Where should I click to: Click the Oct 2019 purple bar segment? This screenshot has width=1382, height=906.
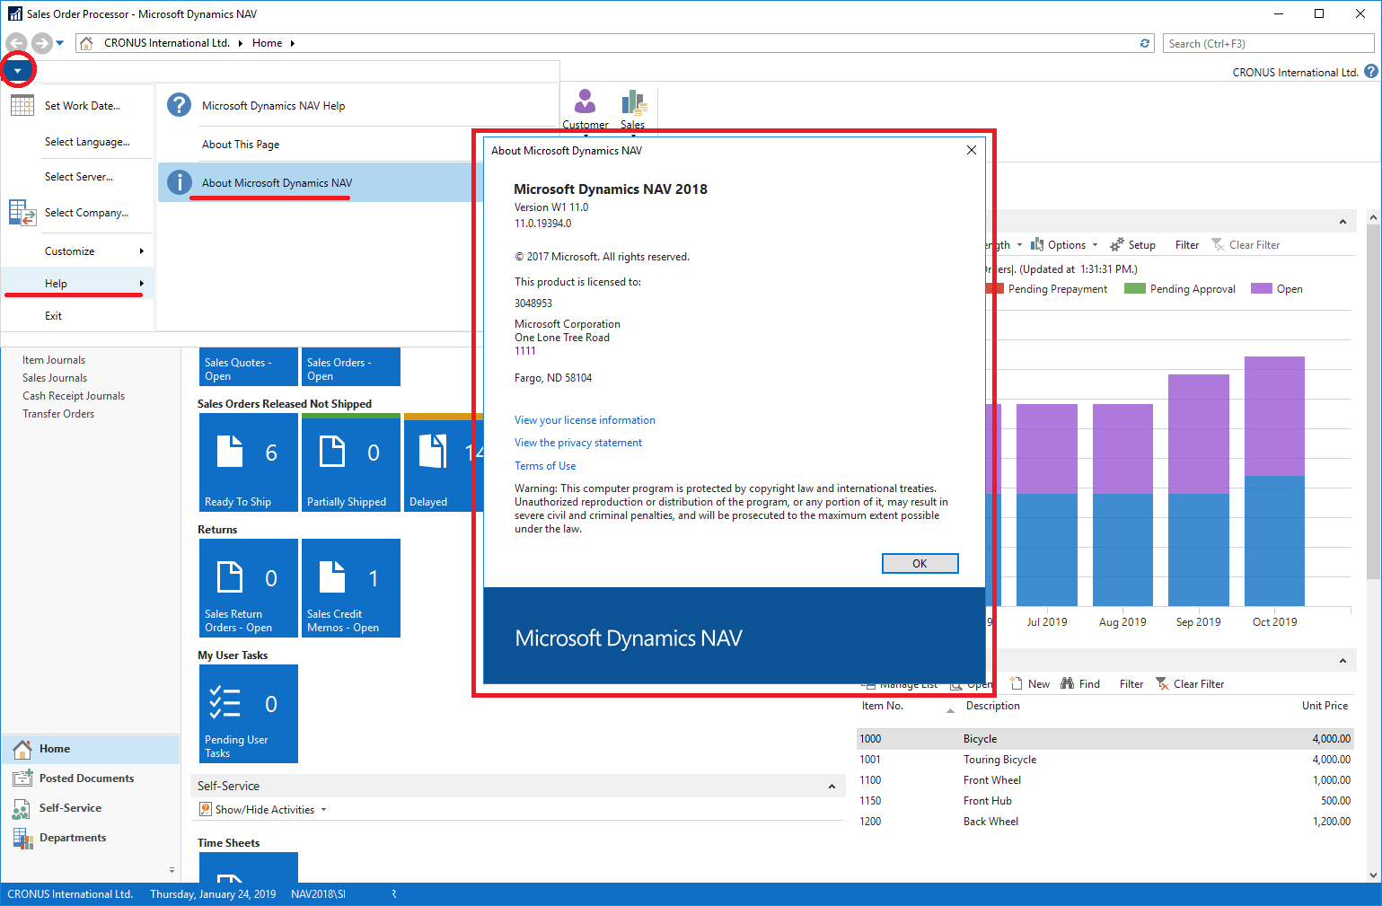coord(1274,416)
